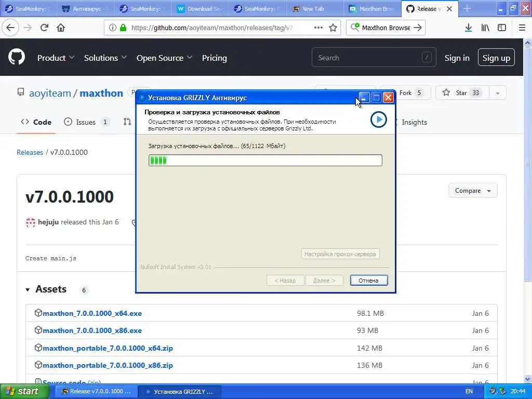This screenshot has height=399, width=532.
Task: Collapse the Assets section triangle
Action: 28,290
